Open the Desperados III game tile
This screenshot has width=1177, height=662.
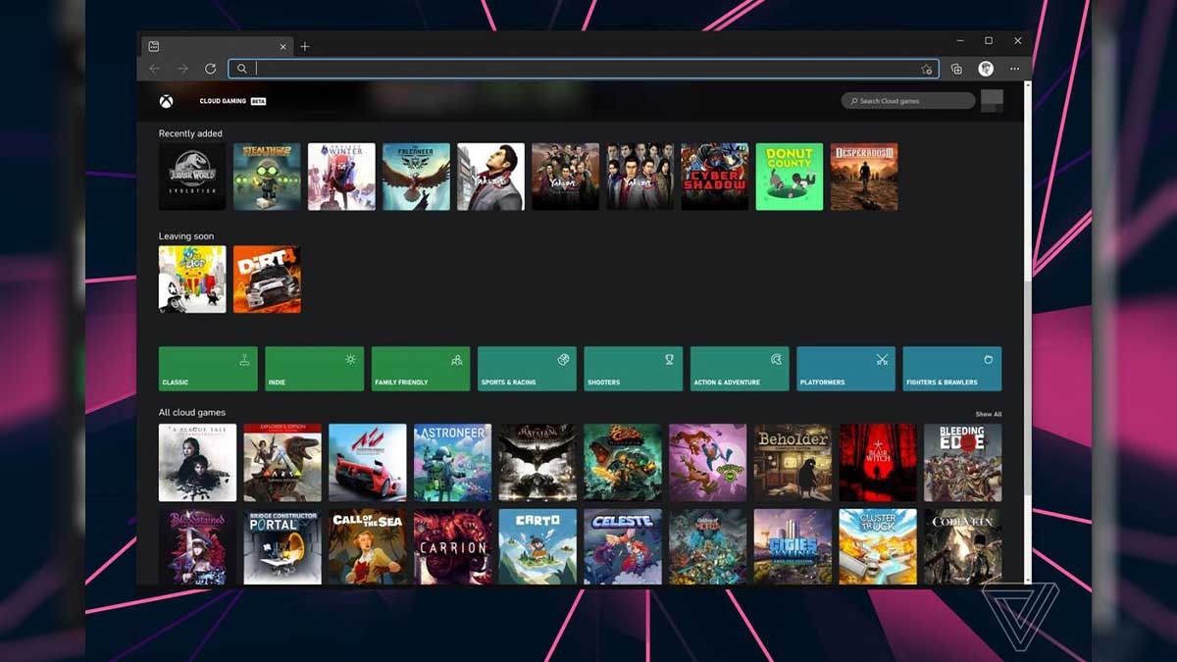click(x=864, y=177)
